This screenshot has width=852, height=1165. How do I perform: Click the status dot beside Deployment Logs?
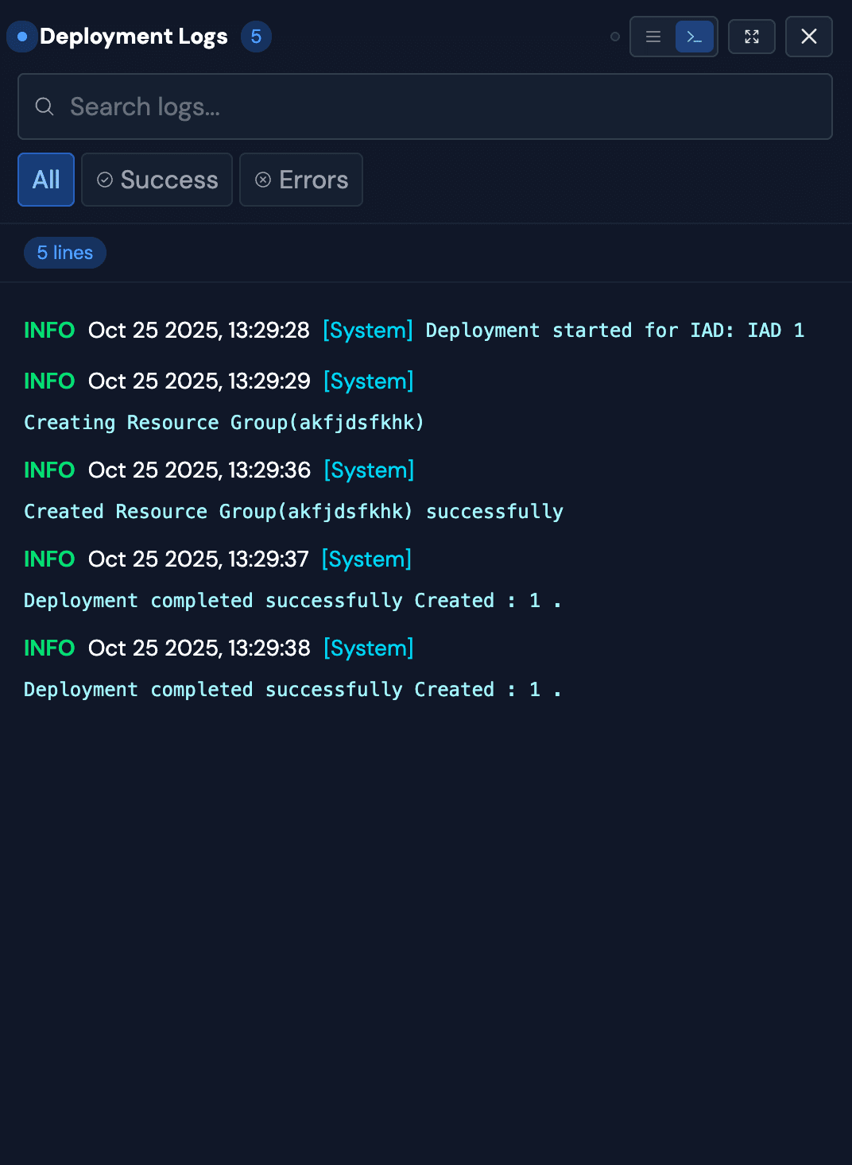tap(21, 37)
